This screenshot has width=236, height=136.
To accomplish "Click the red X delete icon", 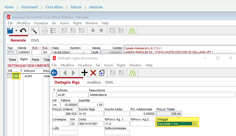I will (x=93, y=73).
